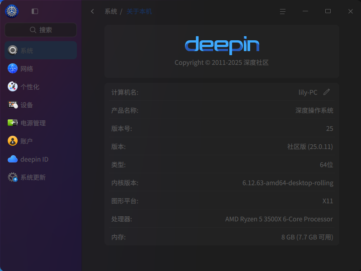Maximize the Control Center window

328,11
